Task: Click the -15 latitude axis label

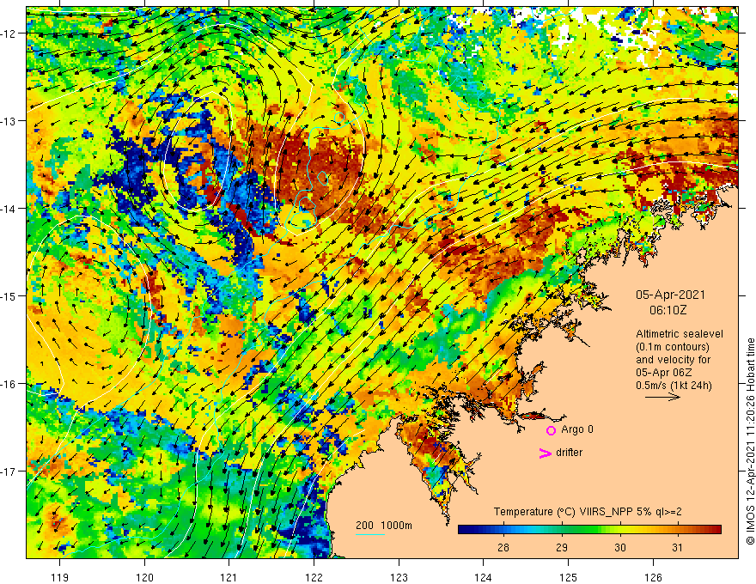Action: [x=9, y=295]
